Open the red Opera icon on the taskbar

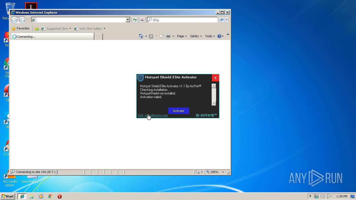(x=60, y=196)
